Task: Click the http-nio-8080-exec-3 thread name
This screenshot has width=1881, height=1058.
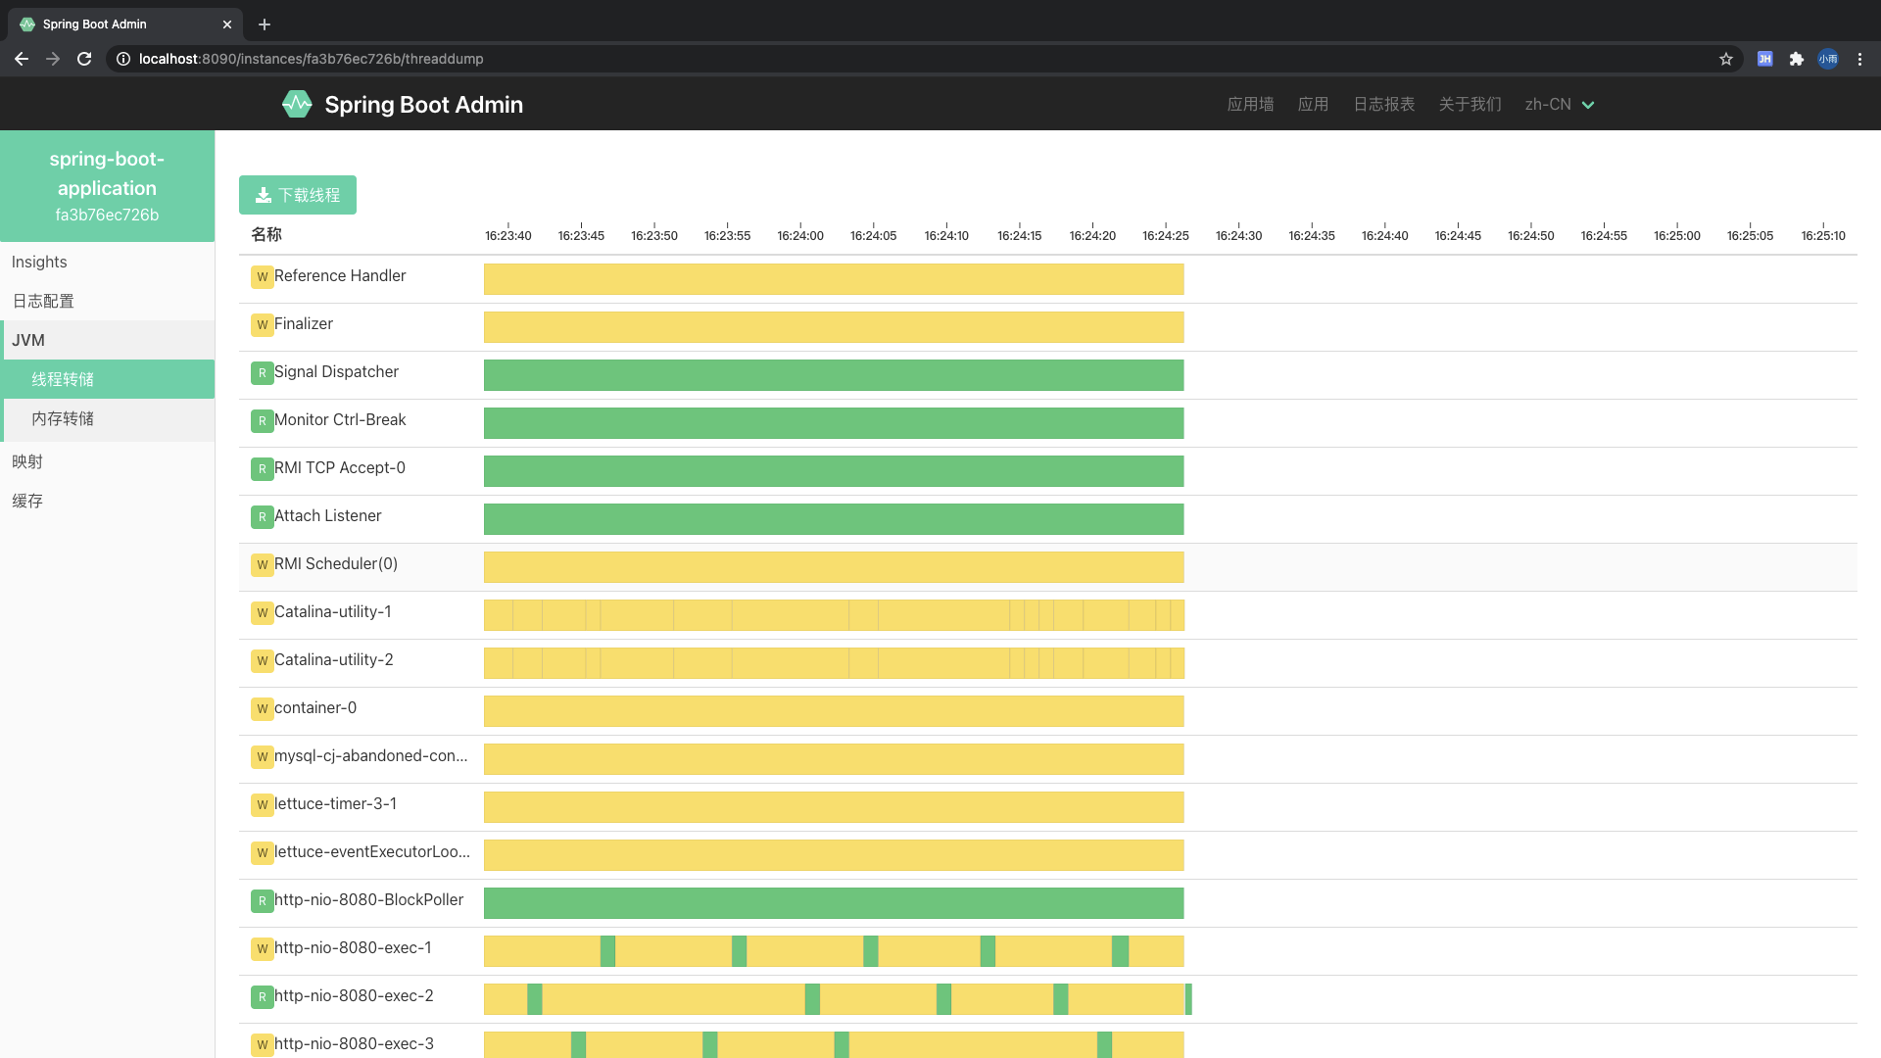Action: click(x=354, y=1043)
